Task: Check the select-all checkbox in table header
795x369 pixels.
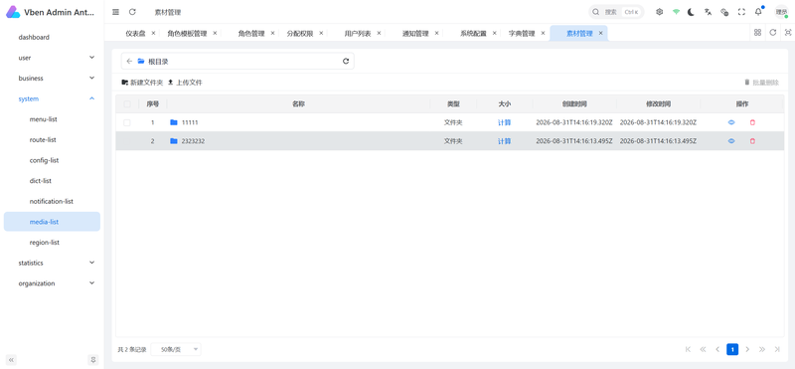Action: [x=127, y=104]
